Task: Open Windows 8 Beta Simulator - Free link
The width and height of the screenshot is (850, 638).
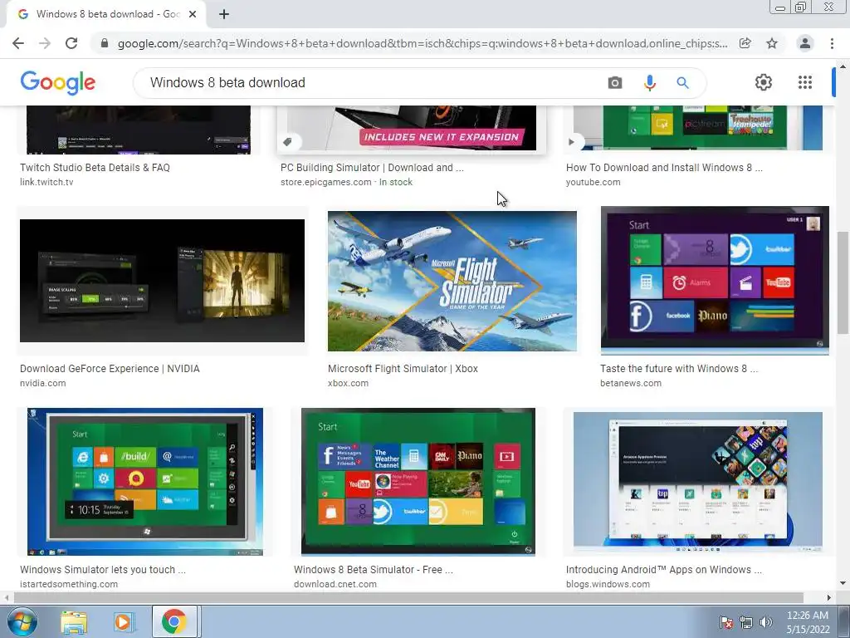Action: tap(374, 570)
